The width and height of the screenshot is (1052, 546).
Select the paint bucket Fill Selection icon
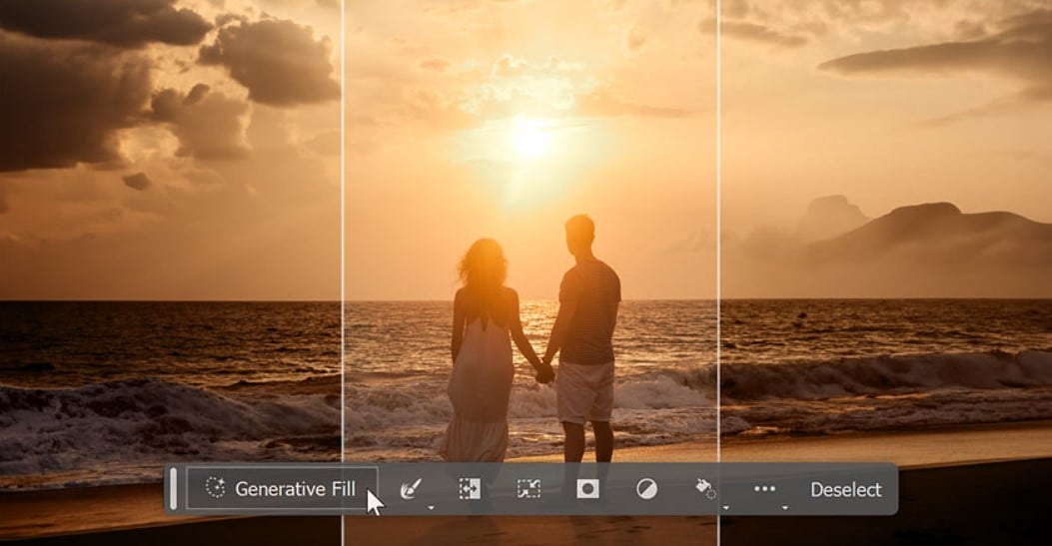pyautogui.click(x=705, y=489)
